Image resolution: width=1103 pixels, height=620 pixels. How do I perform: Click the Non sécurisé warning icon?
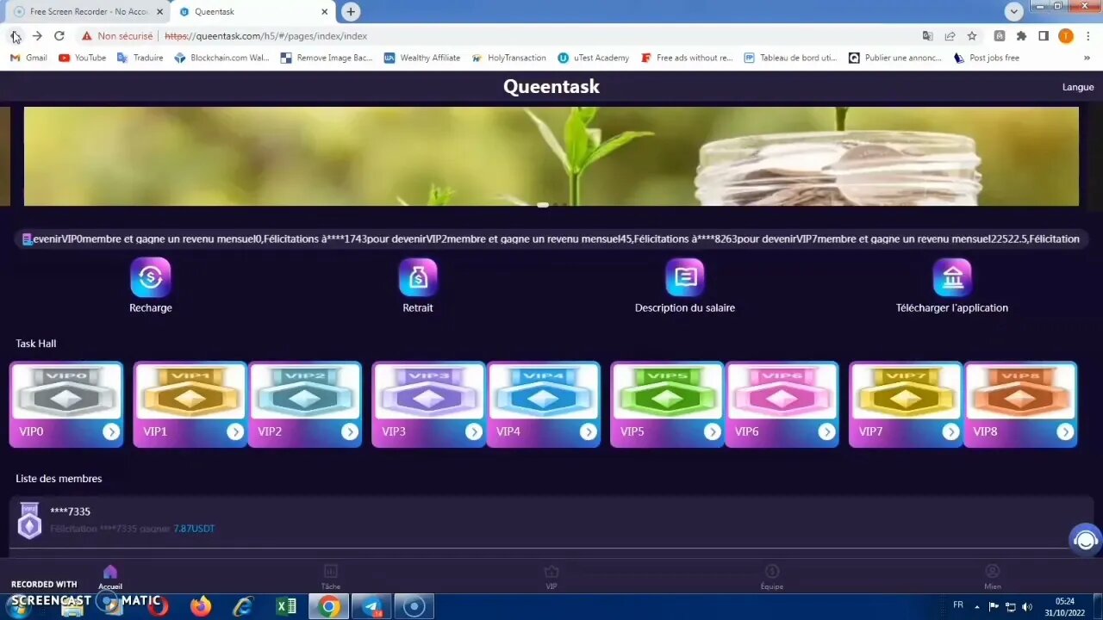point(86,36)
